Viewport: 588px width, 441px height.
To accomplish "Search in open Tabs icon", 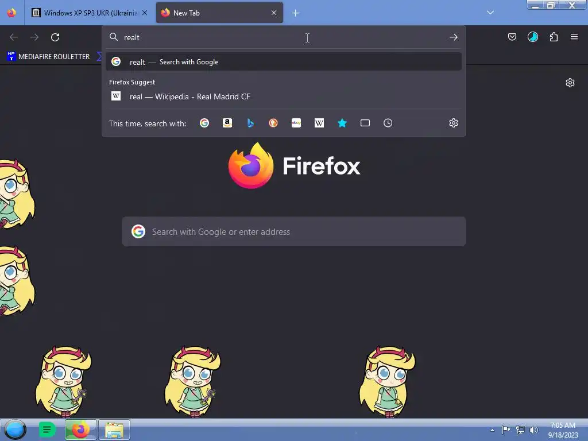I will coord(365,123).
